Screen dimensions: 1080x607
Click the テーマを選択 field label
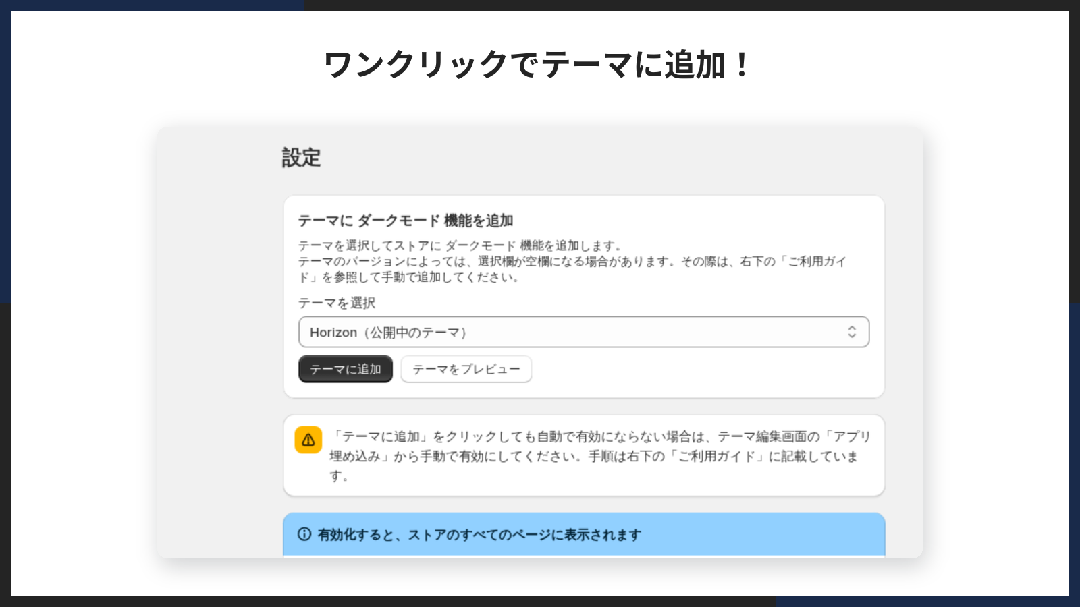click(x=337, y=303)
